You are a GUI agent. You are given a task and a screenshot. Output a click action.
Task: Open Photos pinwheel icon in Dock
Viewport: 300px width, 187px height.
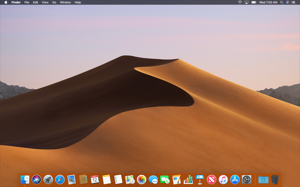click(141, 180)
